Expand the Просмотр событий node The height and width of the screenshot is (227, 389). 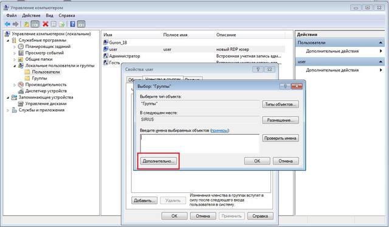[x=15, y=53]
